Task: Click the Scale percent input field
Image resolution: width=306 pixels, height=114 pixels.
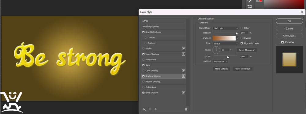Action: pyautogui.click(x=244, y=57)
